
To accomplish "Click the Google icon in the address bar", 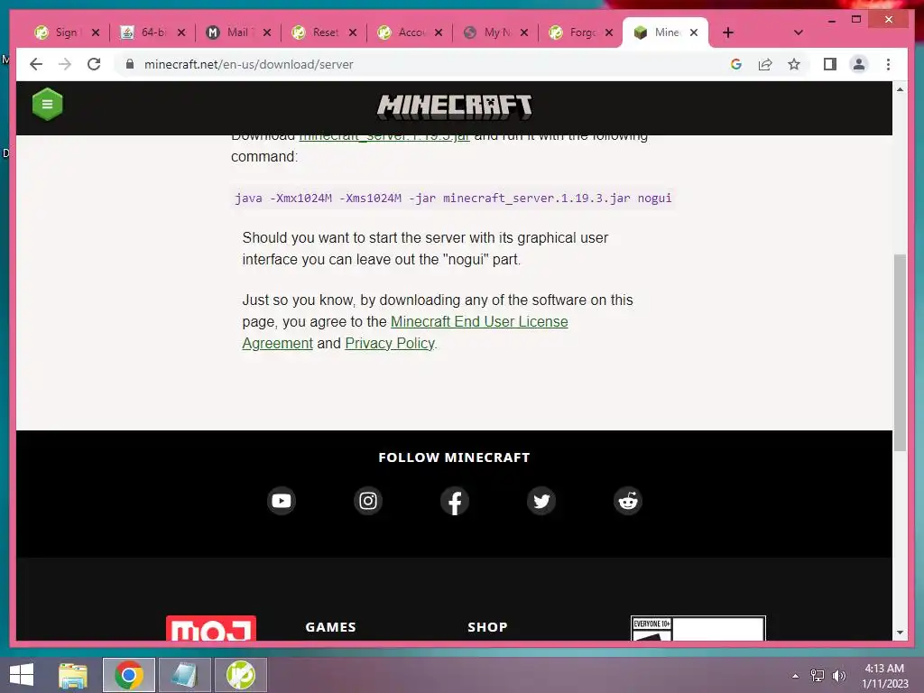I will (x=736, y=64).
